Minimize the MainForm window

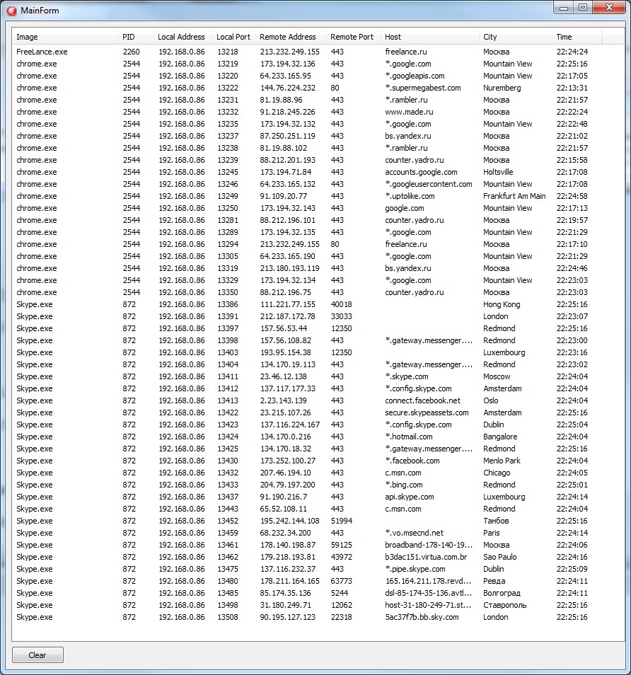pos(564,8)
